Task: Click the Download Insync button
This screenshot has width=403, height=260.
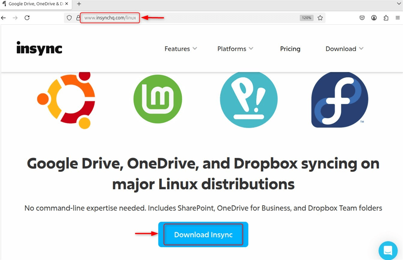Action: (x=203, y=235)
